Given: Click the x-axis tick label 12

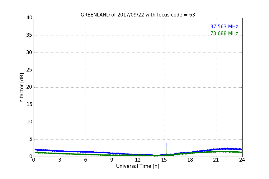Looking at the screenshot, I should [x=138, y=160].
